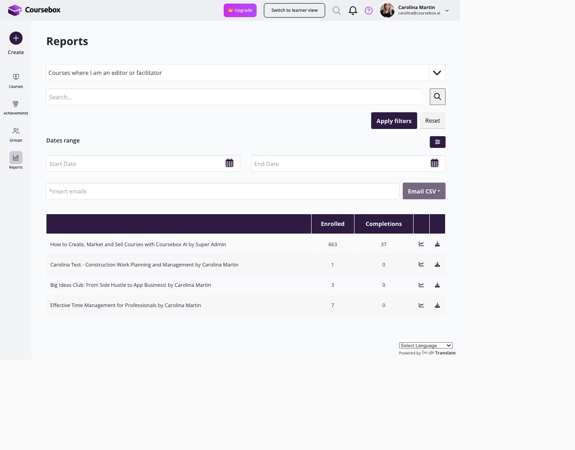Viewport: 575px width, 450px height.
Task: Expand the account menu chevron
Action: click(447, 10)
